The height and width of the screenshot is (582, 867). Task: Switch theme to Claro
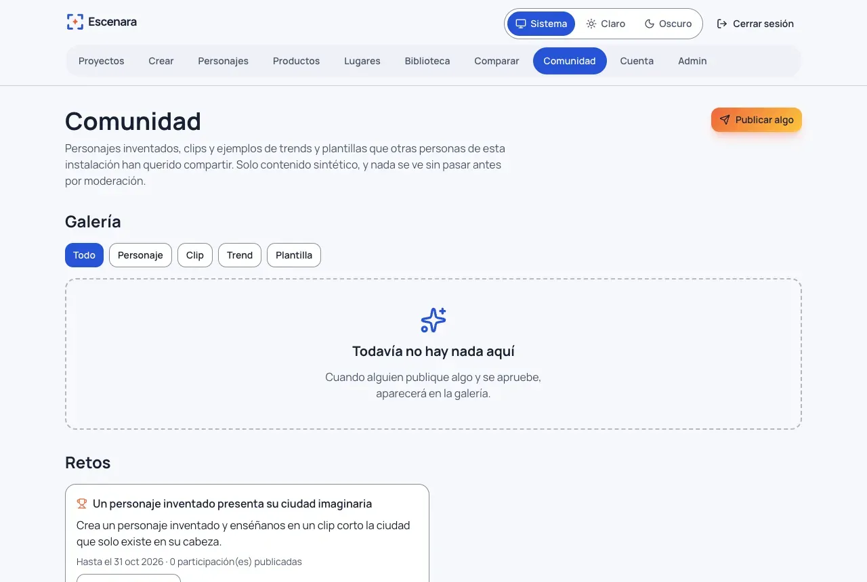tap(606, 24)
